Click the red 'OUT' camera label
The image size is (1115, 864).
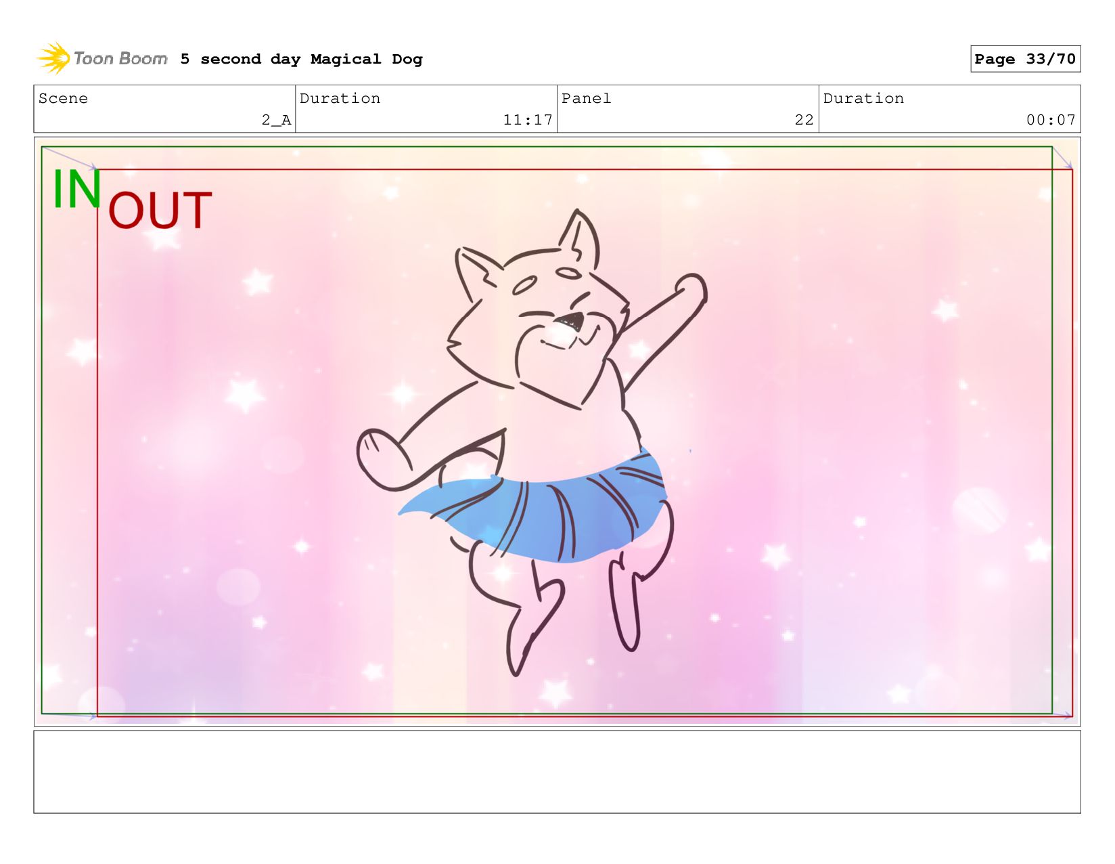click(x=160, y=211)
